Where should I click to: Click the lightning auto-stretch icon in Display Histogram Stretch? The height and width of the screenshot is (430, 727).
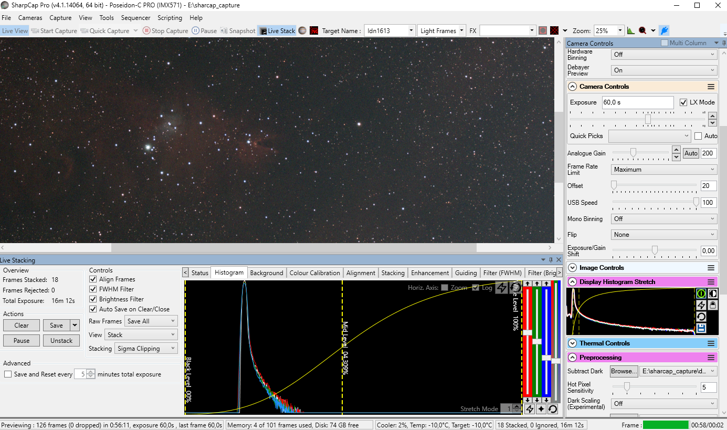tap(701, 305)
